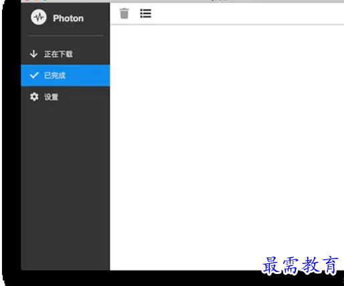This screenshot has width=344, height=286.
Task: Click the trash delete icon in toolbar
Action: click(x=124, y=13)
